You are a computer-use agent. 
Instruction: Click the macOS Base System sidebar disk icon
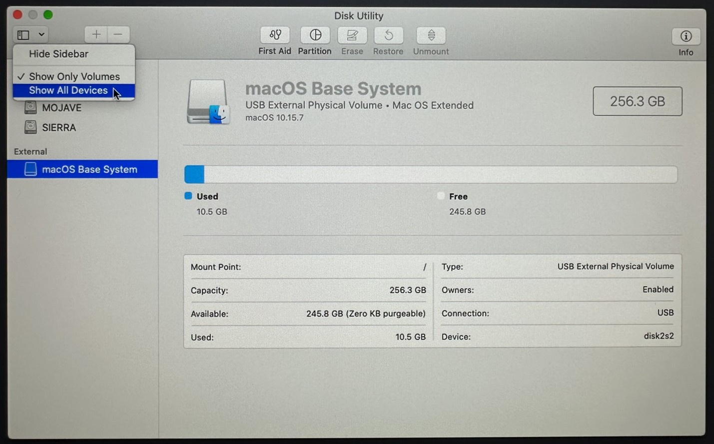coord(30,169)
